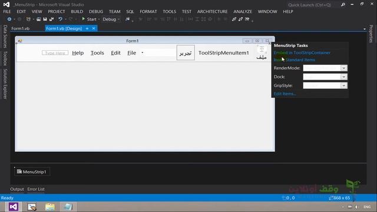377x212 pixels.
Task: Select the Tools menu item on Form1
Action: pos(97,53)
